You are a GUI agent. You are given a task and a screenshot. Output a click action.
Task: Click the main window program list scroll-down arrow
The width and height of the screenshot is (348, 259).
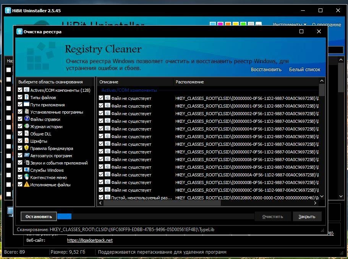pyautogui.click(x=341, y=196)
